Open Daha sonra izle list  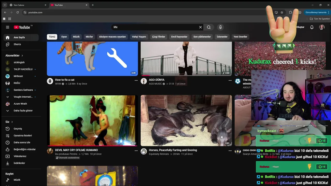click(x=21, y=142)
